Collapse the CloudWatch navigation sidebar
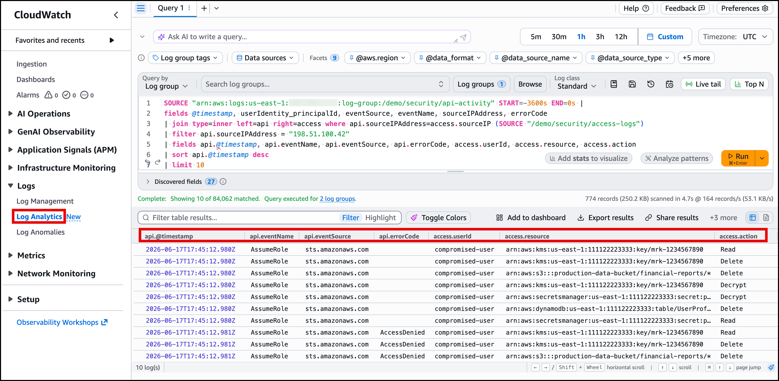The width and height of the screenshot is (779, 381). pyautogui.click(x=116, y=15)
